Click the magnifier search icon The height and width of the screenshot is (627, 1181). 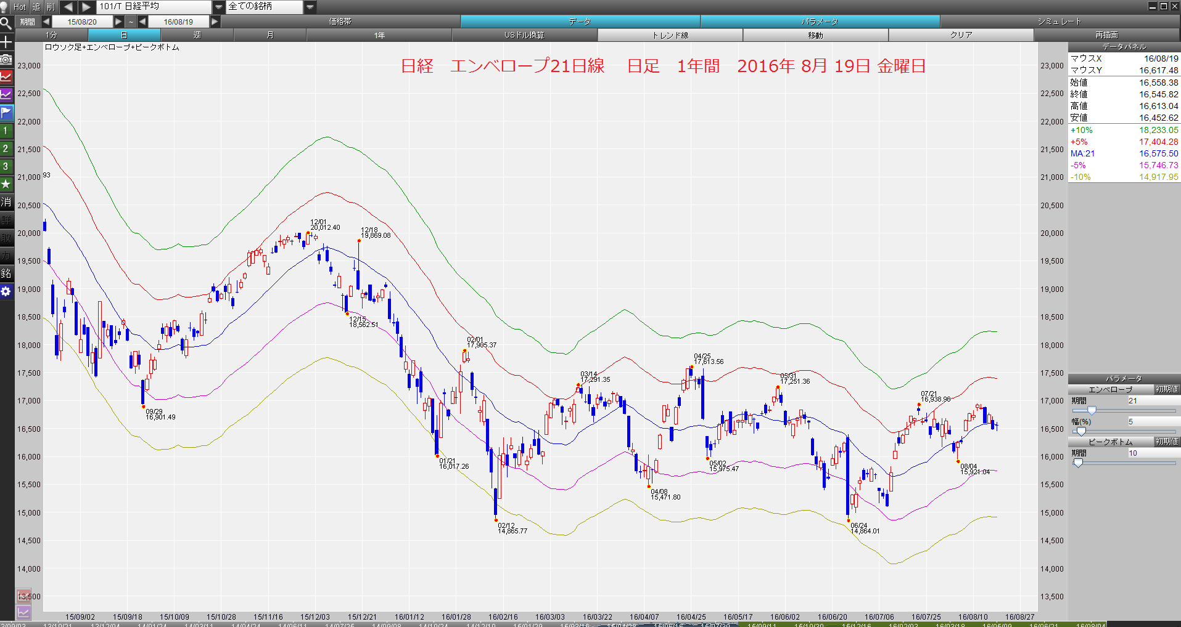tap(6, 23)
